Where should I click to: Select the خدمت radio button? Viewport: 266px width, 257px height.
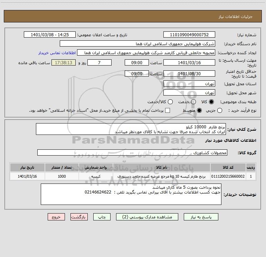(x=193, y=102)
